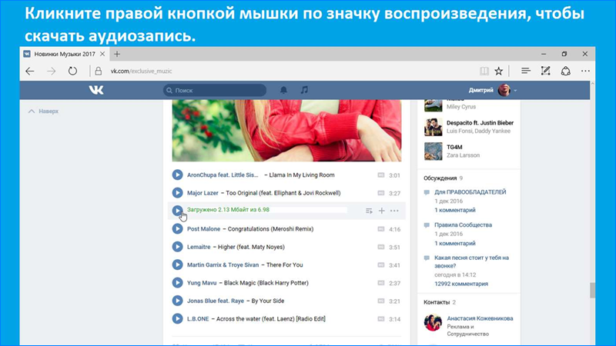Screen dimensions: 616x346
Task: Go back in browser
Action: tap(30, 71)
